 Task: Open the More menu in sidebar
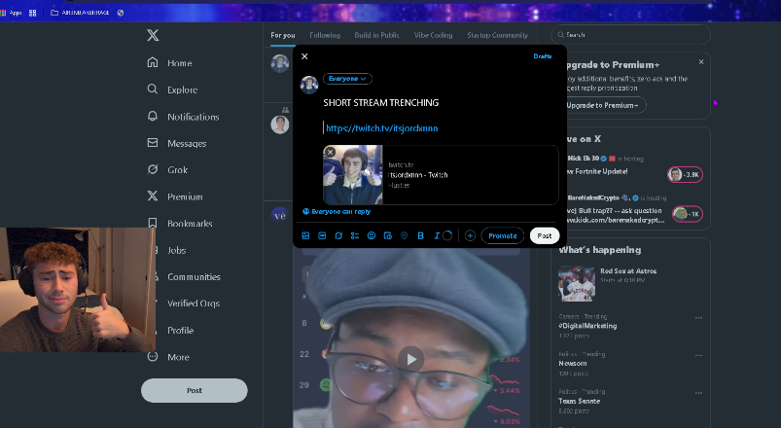click(x=168, y=357)
